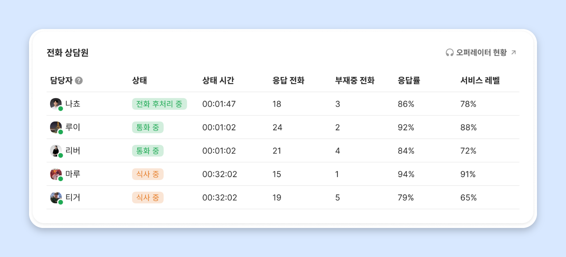The image size is (566, 257).
Task: Click 리버's 통화 중 status badge
Action: pos(148,151)
